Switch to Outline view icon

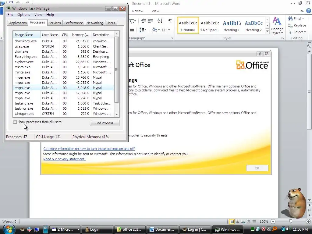pos(248,222)
